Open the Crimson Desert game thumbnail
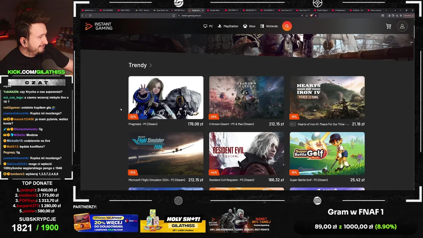The image size is (423, 238). 247,98
